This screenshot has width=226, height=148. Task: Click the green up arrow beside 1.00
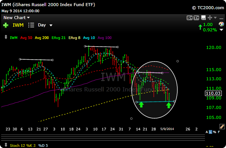coord(200,27)
